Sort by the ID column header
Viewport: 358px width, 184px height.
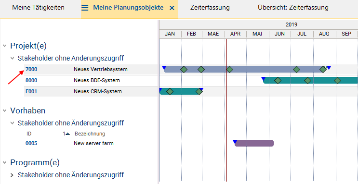[29, 134]
